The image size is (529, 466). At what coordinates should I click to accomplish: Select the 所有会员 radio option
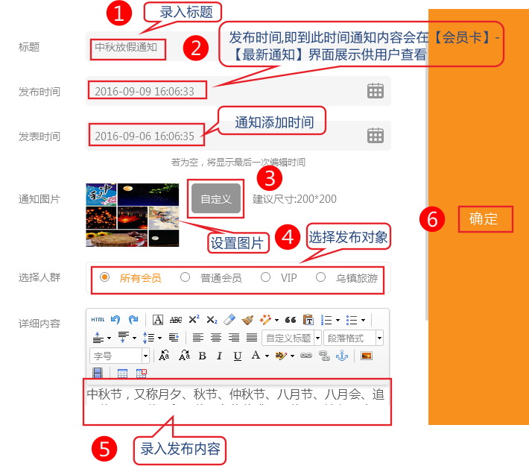click(105, 277)
